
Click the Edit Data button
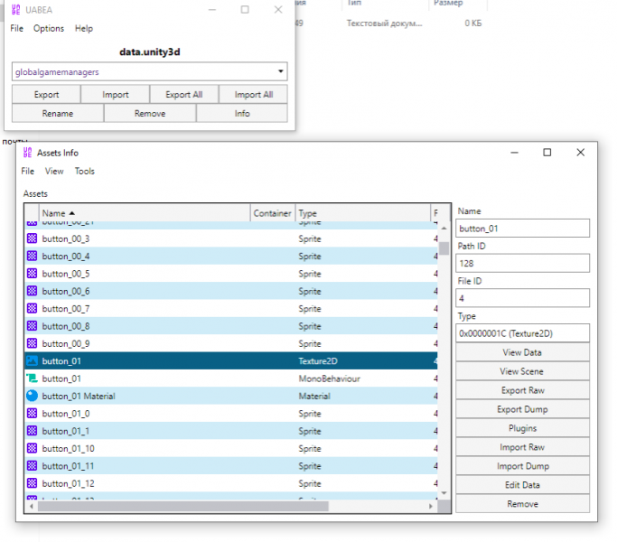click(522, 485)
